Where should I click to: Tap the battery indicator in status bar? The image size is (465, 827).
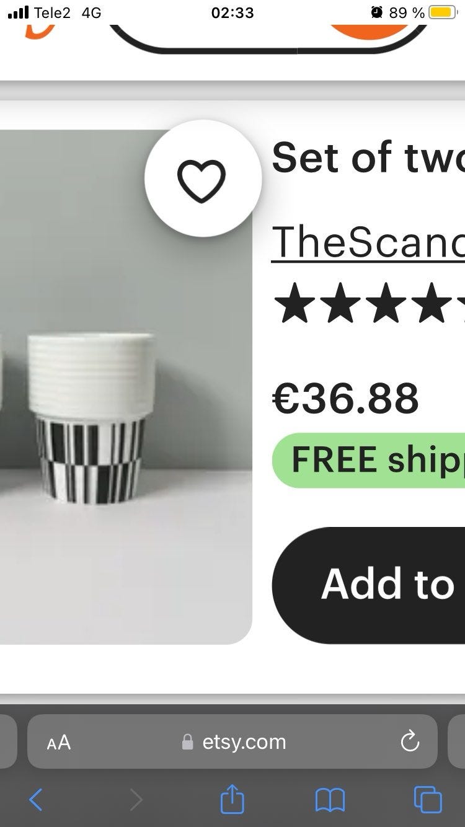pos(443,12)
